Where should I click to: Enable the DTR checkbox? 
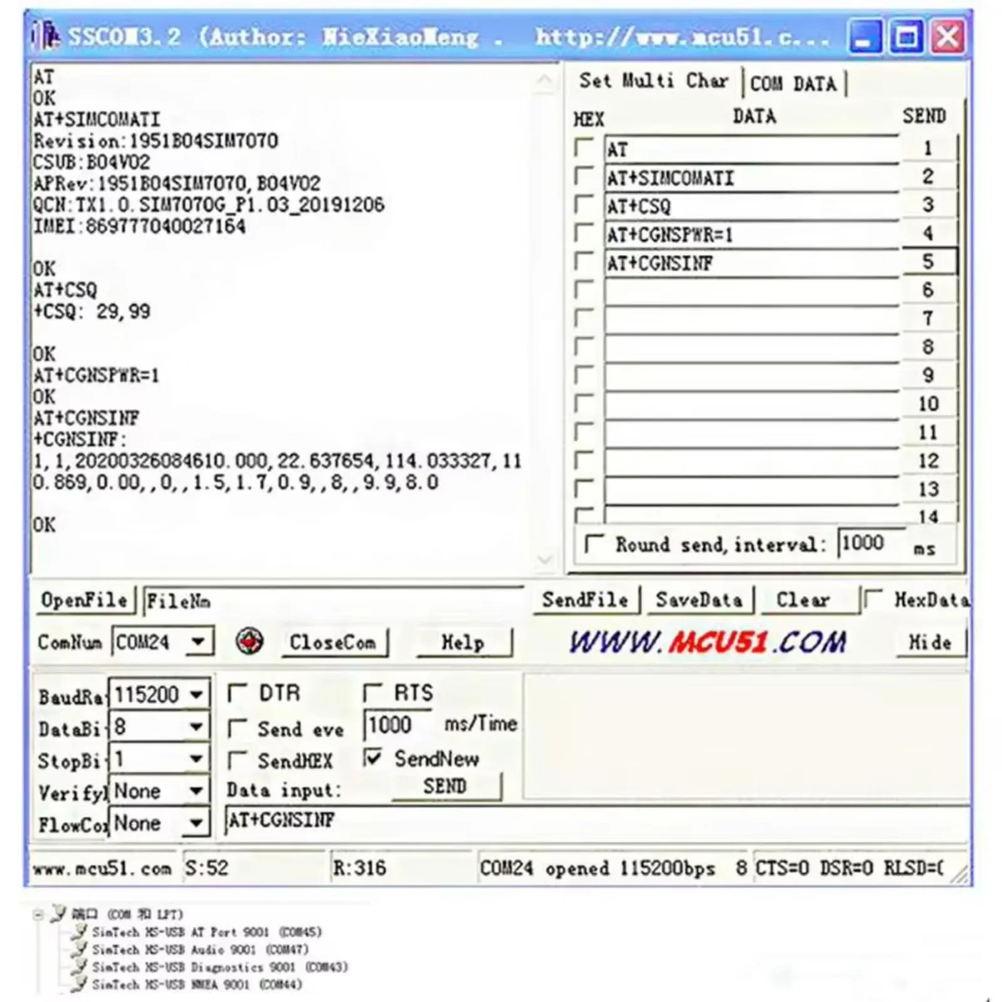[237, 693]
